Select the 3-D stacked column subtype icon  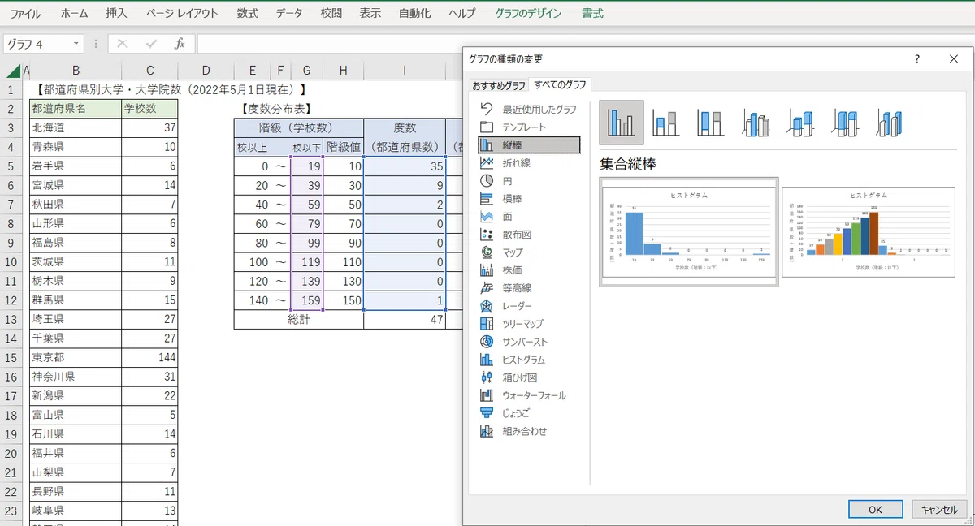click(801, 123)
